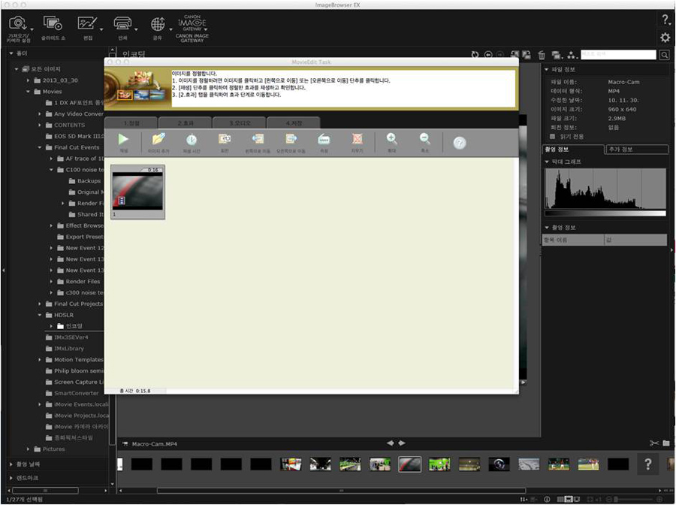Go back with the circled left arrow
The image size is (676, 505).
pos(488,55)
